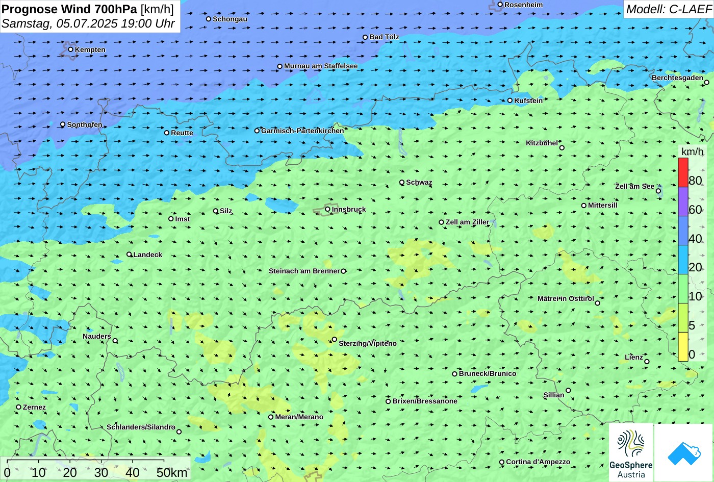This screenshot has height=482, width=714.
Task: Click the Innsbruck city marker
Action: click(327, 209)
